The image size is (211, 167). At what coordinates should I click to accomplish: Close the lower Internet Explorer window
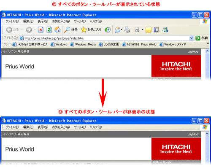[x=207, y=121]
